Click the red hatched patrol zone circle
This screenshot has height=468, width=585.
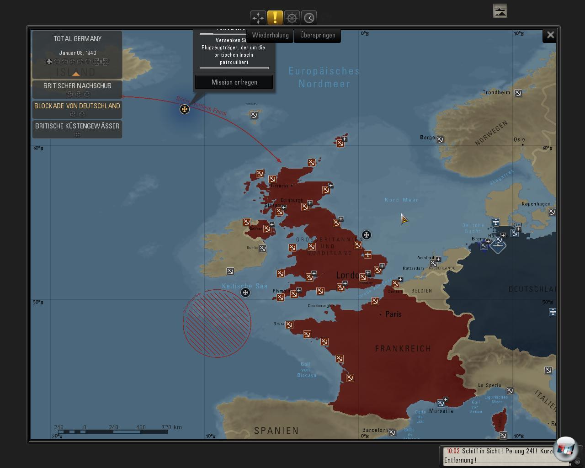[x=217, y=323]
